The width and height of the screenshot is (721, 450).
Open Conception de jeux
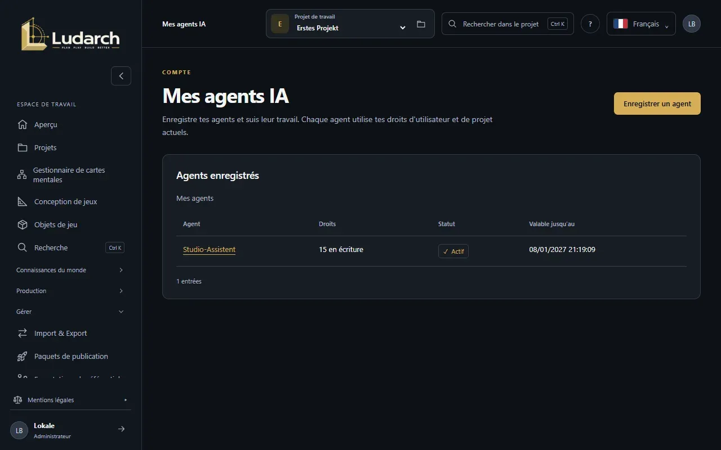[x=70, y=201]
